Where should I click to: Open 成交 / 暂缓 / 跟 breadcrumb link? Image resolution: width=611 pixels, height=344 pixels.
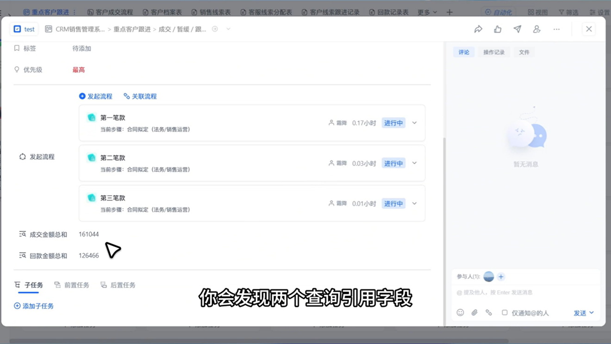click(182, 29)
